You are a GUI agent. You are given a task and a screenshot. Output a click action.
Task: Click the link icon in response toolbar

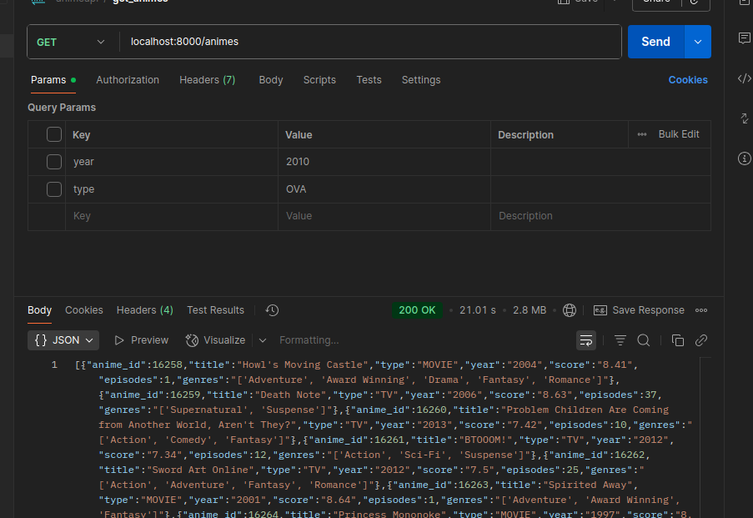(701, 340)
